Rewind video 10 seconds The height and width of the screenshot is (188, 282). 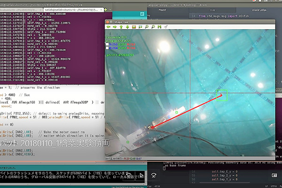coord(129,175)
